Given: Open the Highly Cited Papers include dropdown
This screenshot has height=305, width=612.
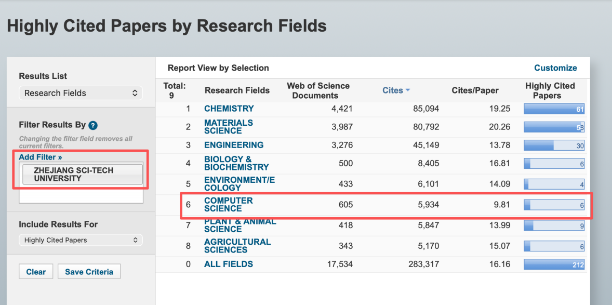Looking at the screenshot, I should pyautogui.click(x=81, y=240).
